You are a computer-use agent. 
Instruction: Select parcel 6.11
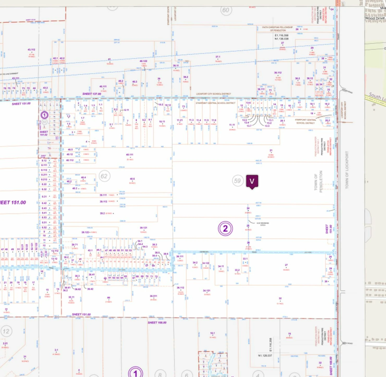126,110
